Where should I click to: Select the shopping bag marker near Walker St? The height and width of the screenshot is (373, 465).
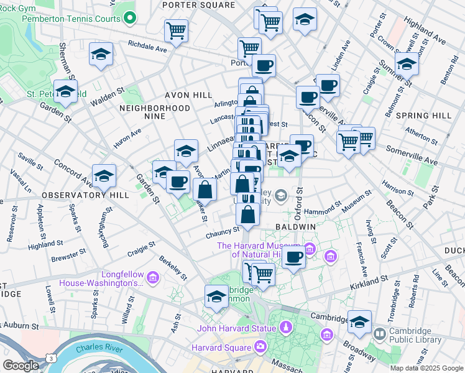(205, 189)
